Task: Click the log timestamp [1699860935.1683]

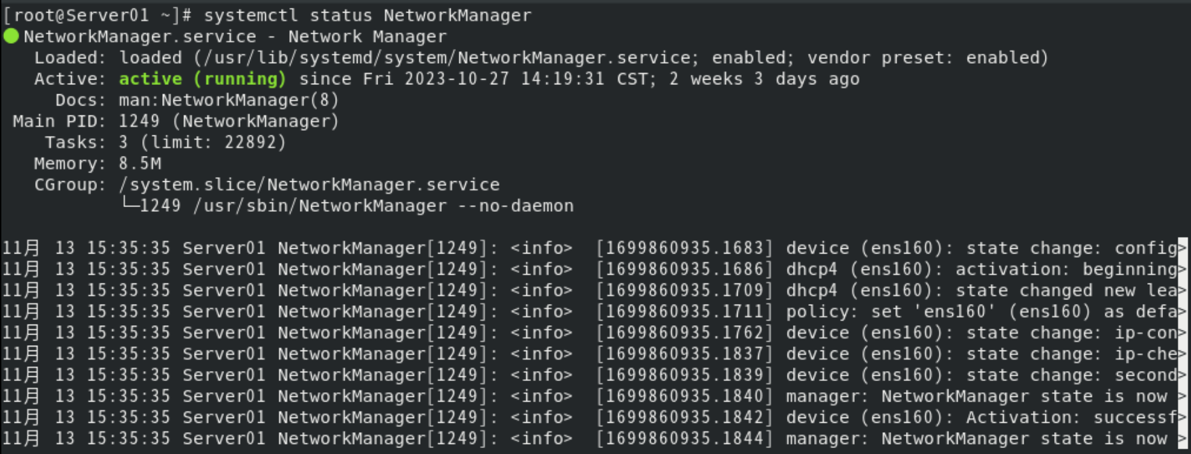Action: (685, 248)
